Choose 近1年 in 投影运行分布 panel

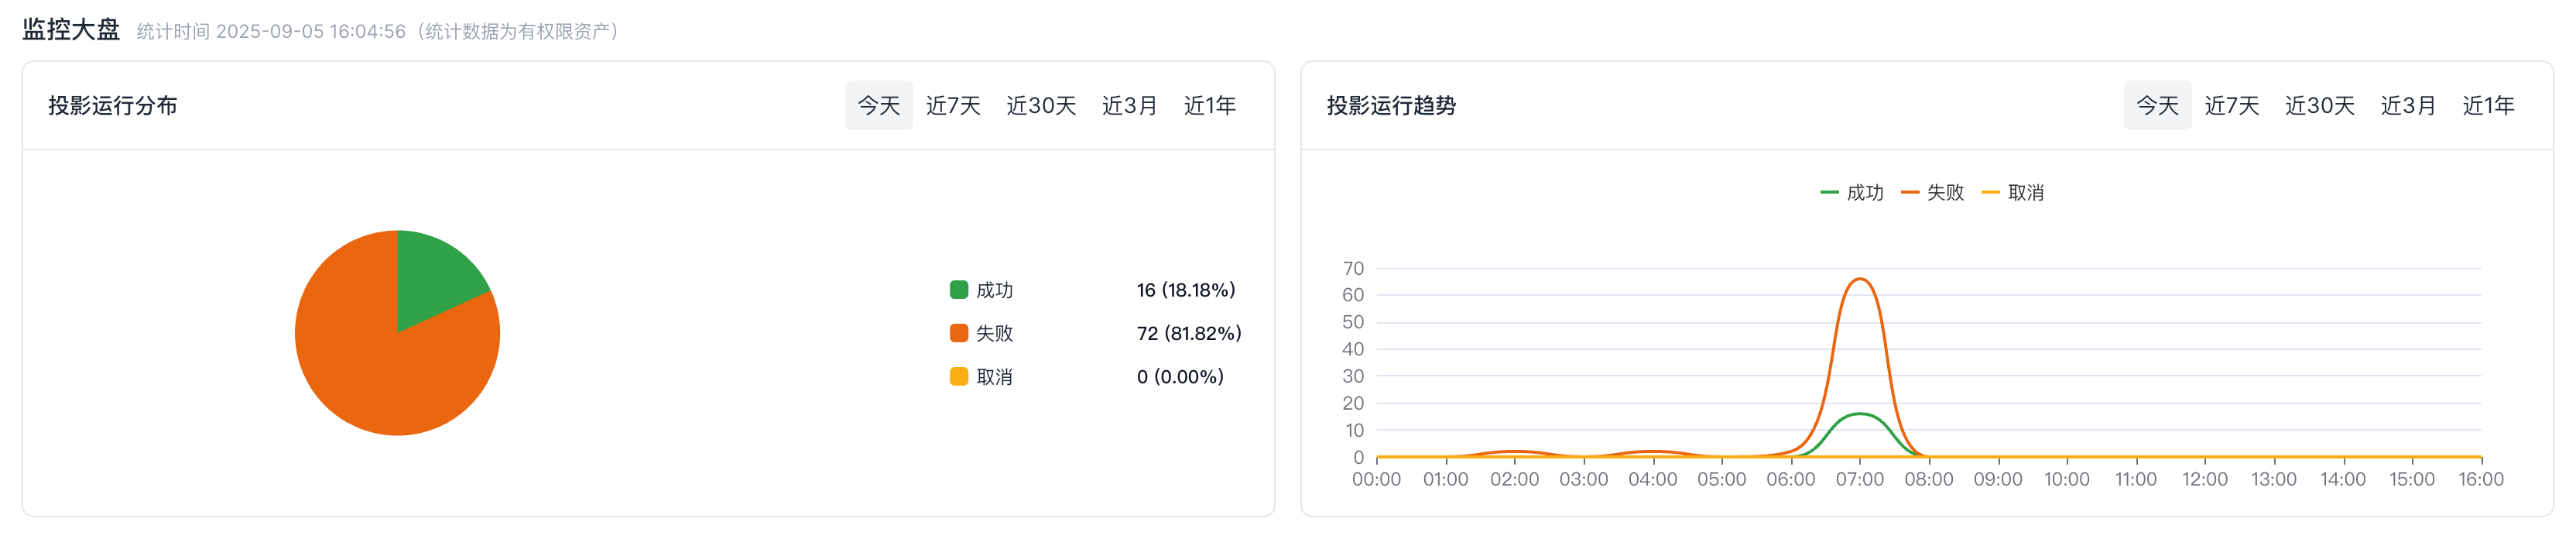[1209, 106]
